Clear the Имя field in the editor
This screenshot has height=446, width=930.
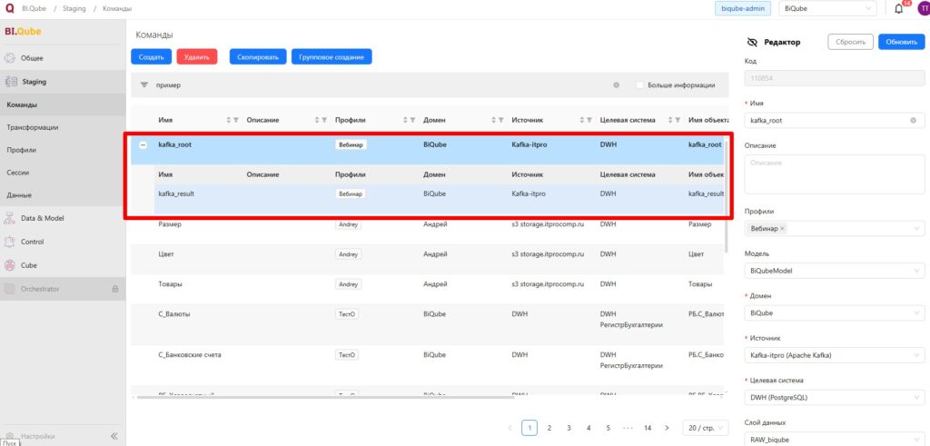914,121
